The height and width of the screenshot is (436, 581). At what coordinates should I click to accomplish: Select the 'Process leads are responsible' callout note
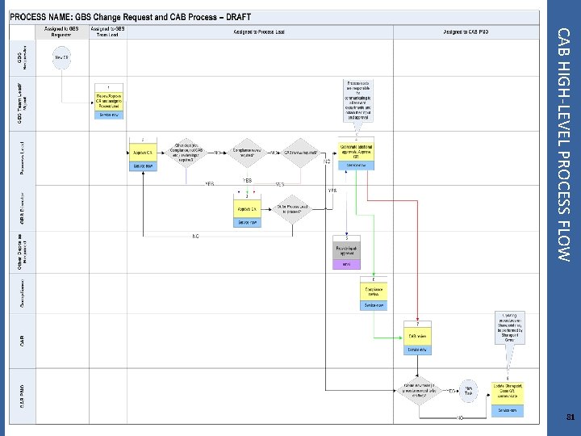(358, 101)
